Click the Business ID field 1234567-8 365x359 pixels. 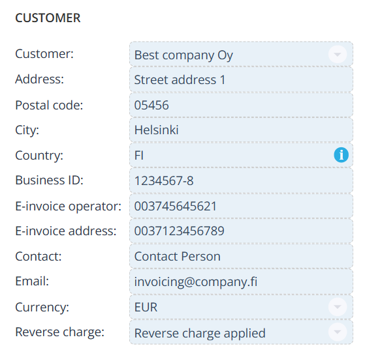coord(241,180)
